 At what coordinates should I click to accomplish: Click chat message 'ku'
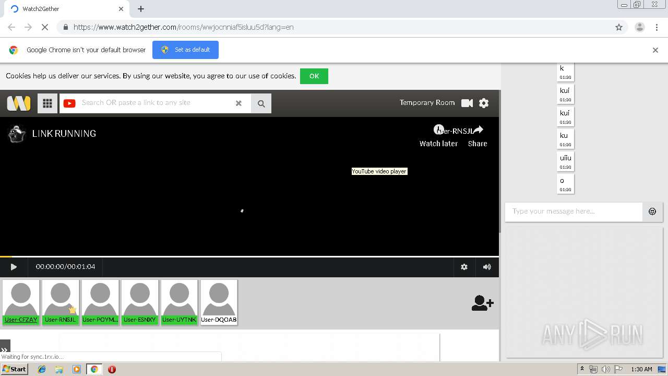point(566,139)
